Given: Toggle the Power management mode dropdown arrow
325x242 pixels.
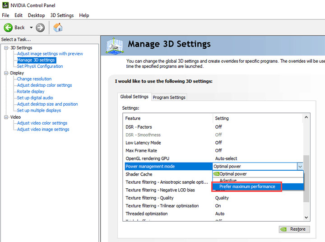Looking at the screenshot, I should (300, 166).
